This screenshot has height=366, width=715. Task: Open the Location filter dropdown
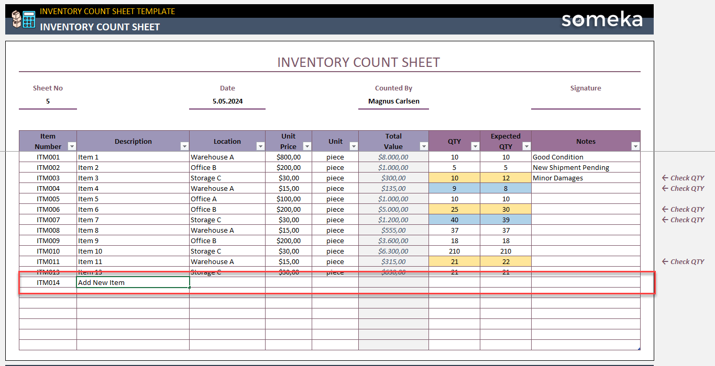(260, 146)
